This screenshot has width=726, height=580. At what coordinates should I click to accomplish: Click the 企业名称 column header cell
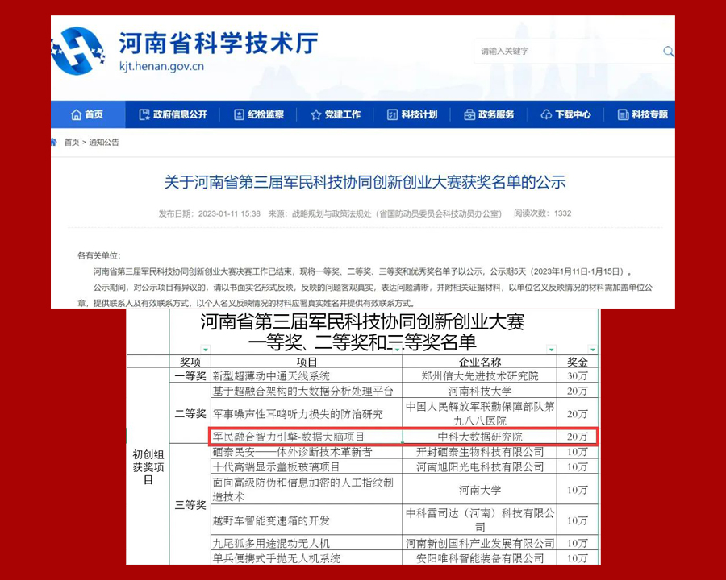(x=480, y=361)
